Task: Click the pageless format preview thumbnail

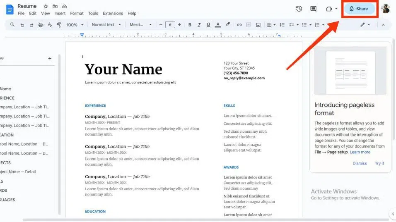Action: pyautogui.click(x=350, y=71)
